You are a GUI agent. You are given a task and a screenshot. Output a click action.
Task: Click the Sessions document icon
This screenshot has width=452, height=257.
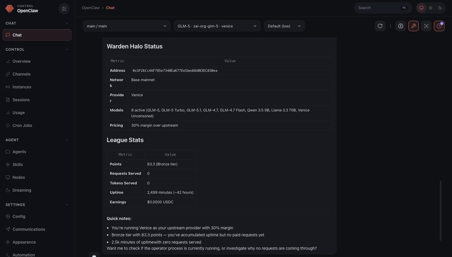click(8, 100)
